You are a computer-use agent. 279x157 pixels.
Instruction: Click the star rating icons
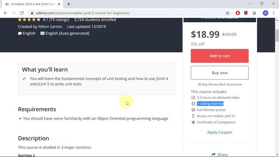coord(29,20)
